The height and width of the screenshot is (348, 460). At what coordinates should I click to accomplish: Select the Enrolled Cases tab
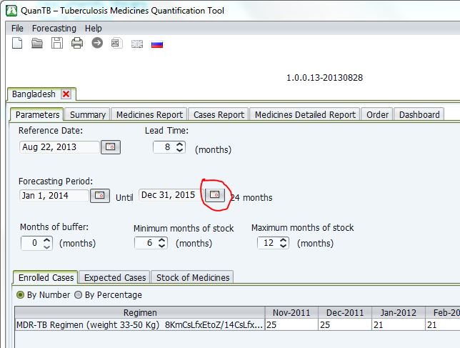[46, 277]
